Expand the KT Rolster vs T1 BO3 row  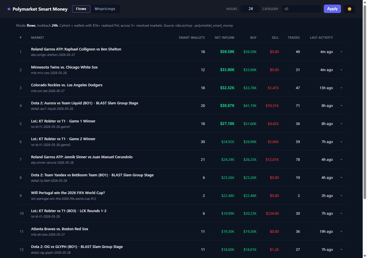pyautogui.click(x=341, y=214)
